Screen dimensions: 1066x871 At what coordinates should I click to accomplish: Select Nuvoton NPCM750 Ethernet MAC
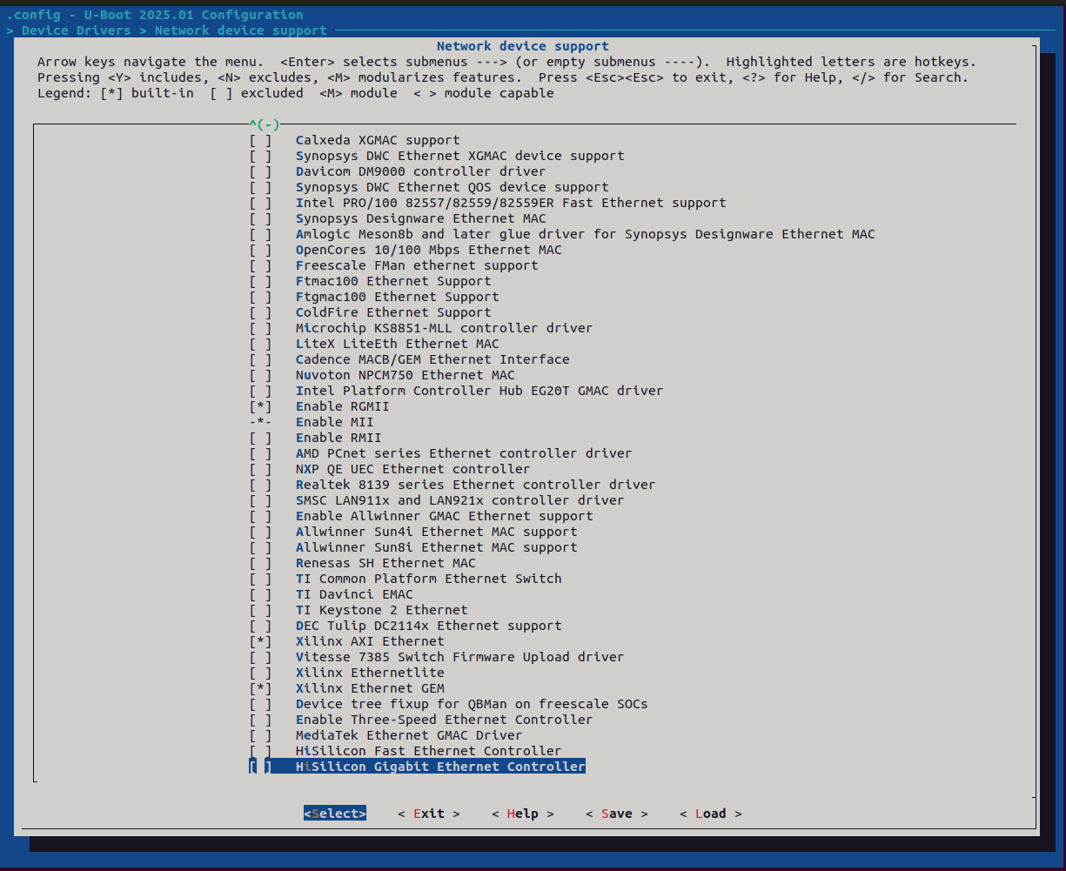coord(406,375)
